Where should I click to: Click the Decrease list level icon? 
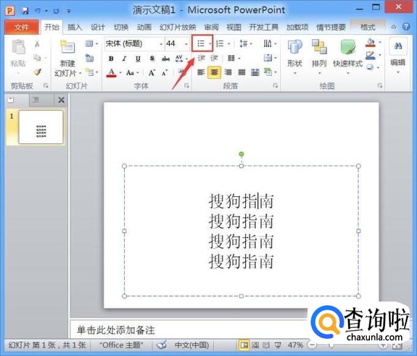(x=201, y=57)
